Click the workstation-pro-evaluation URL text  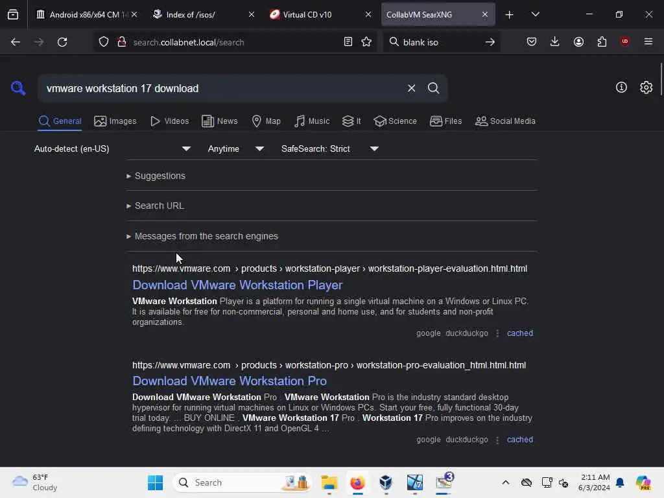(329, 365)
